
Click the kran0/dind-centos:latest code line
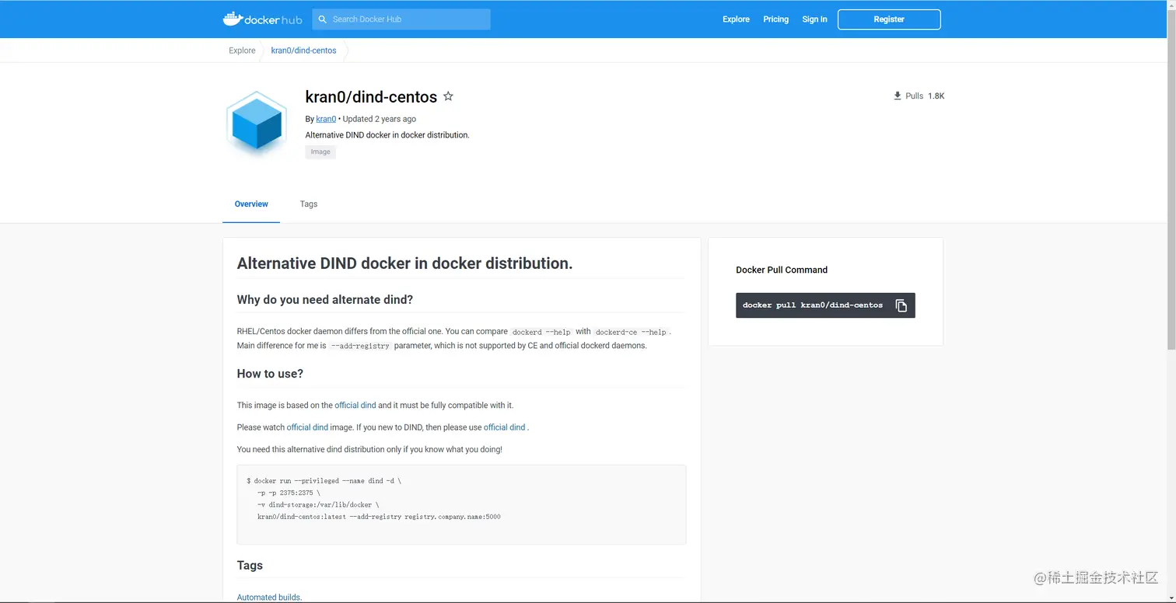point(379,517)
